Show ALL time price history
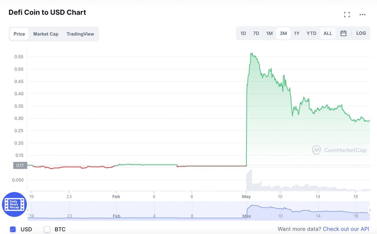The image size is (377, 234). [328, 34]
